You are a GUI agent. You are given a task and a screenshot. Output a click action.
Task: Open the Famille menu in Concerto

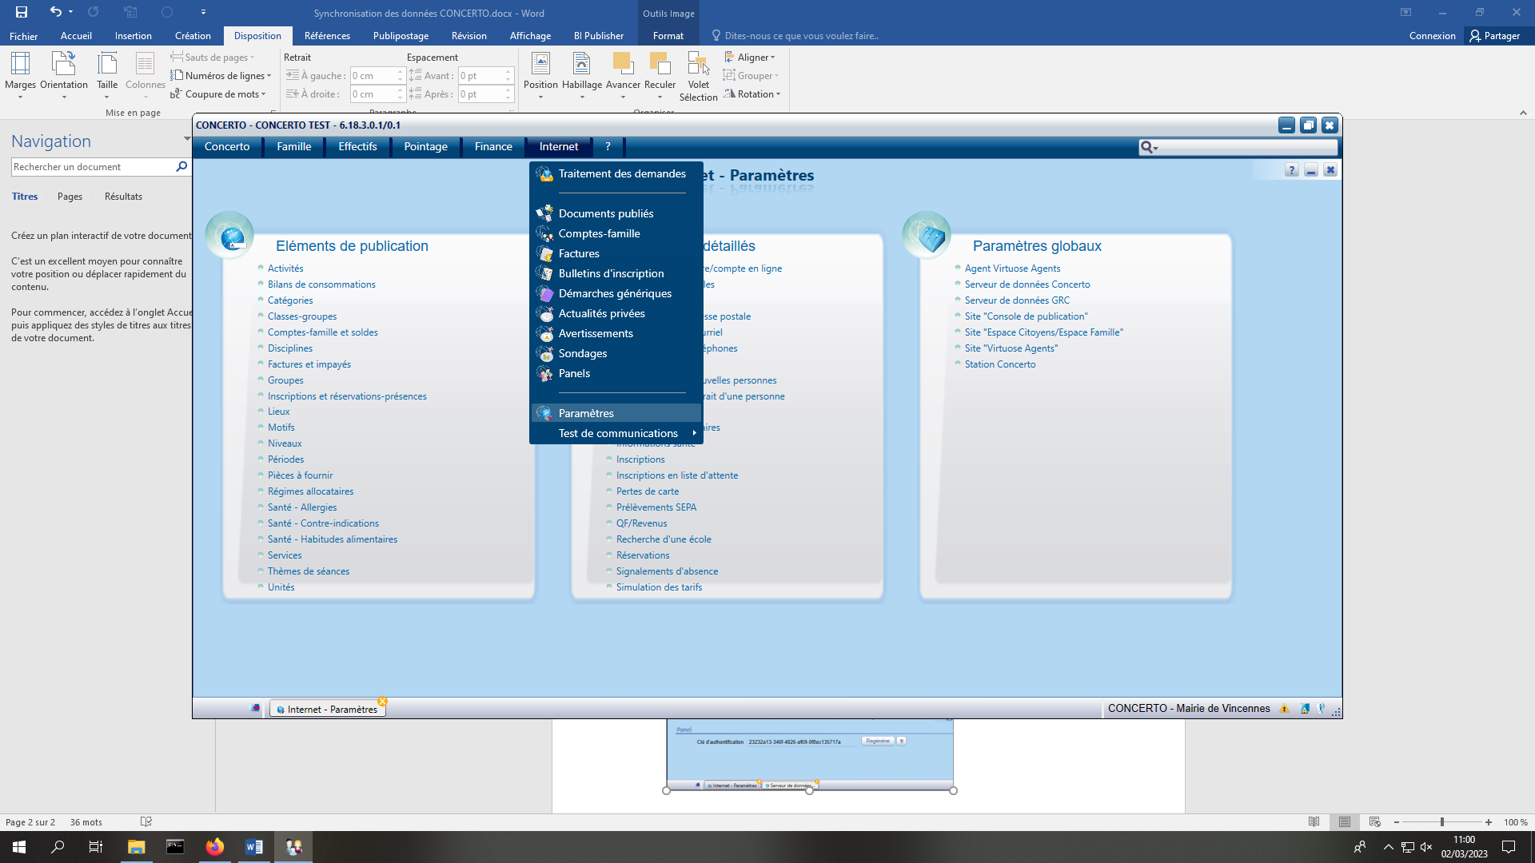pyautogui.click(x=294, y=147)
